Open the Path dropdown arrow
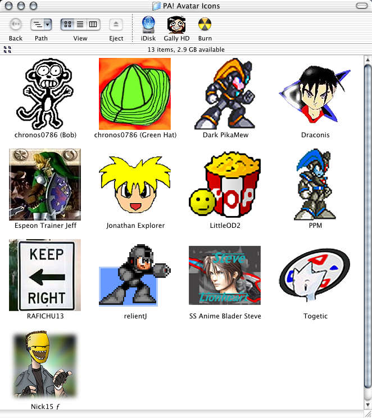 point(48,25)
